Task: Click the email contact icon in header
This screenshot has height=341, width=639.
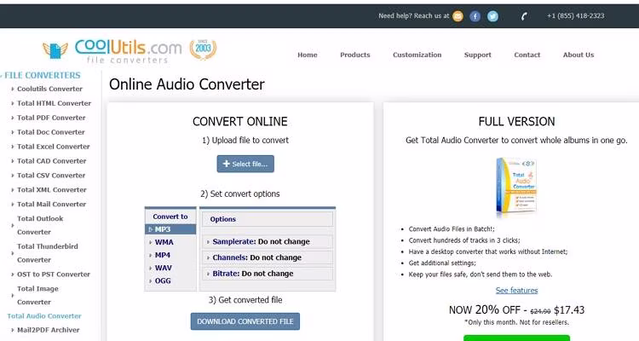Action: pos(458,16)
